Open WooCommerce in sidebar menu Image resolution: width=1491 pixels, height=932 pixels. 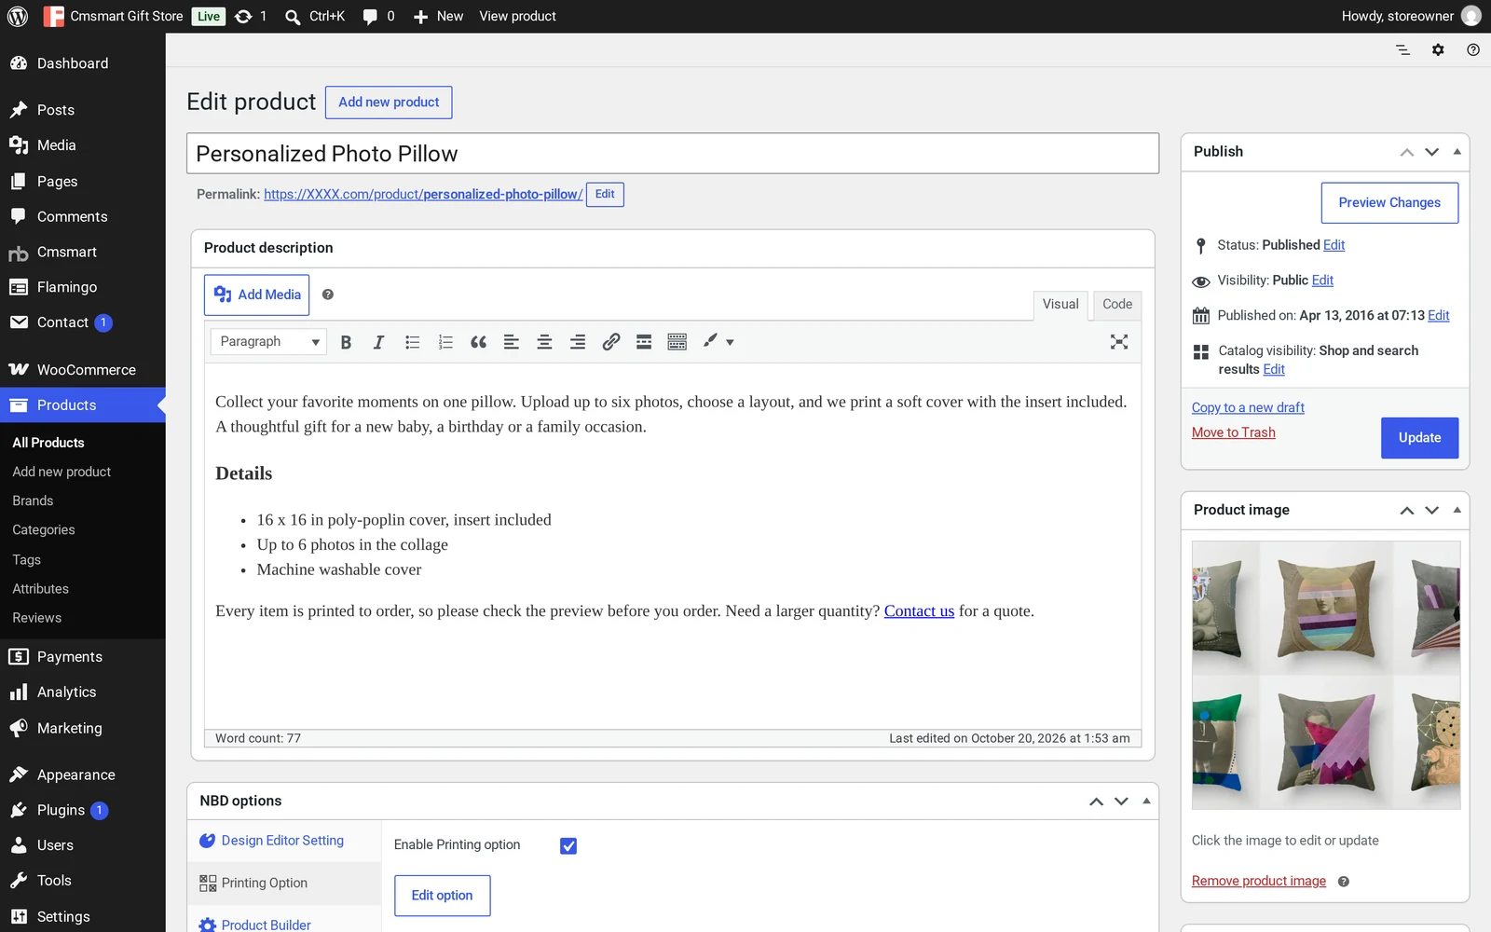(x=83, y=370)
